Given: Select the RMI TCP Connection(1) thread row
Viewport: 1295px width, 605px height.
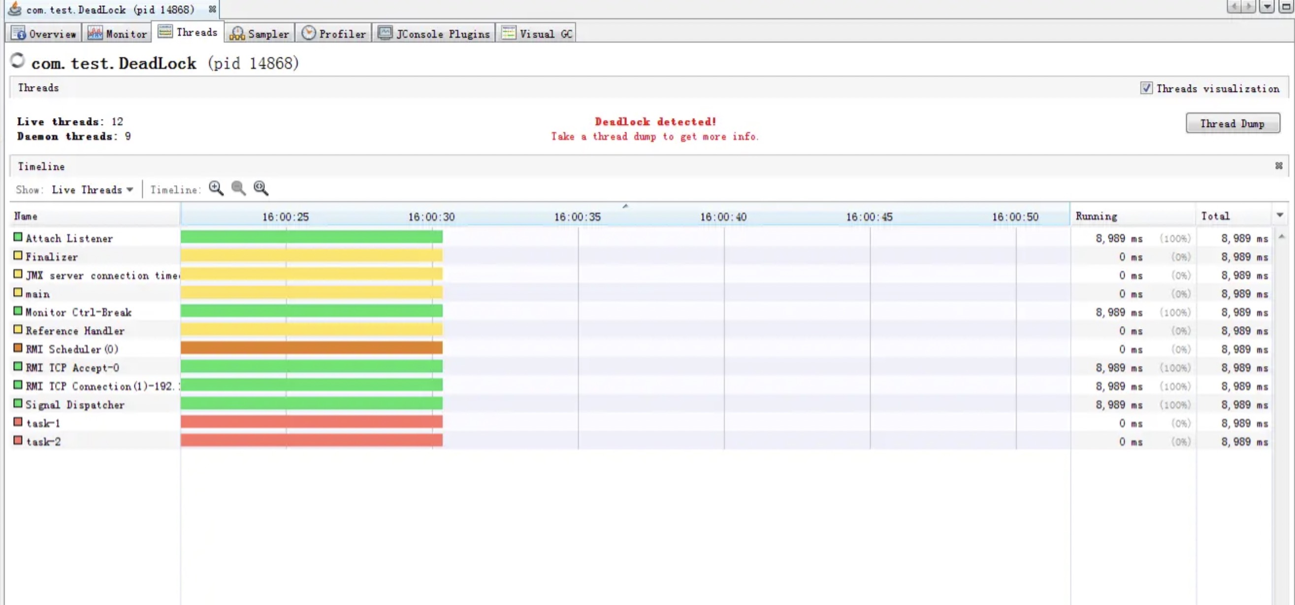Looking at the screenshot, I should point(641,386).
